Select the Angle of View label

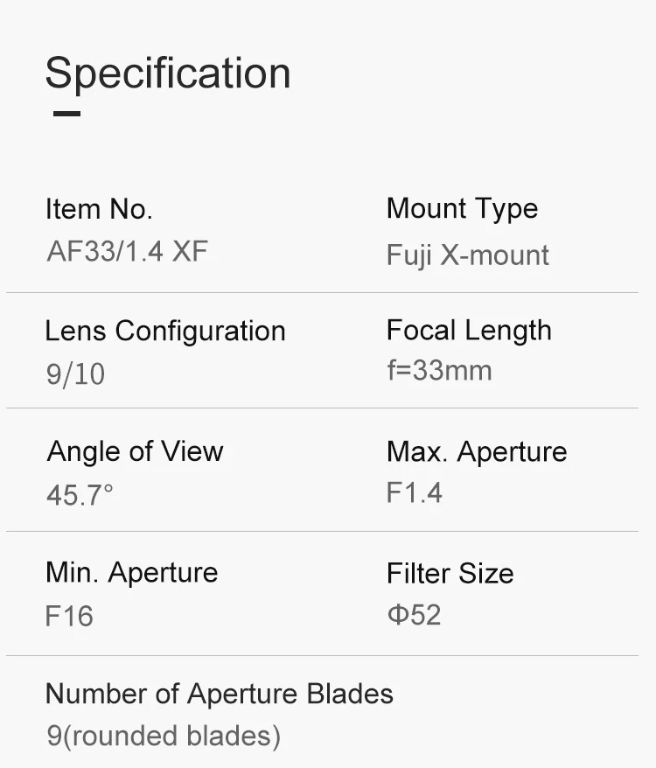136,451
